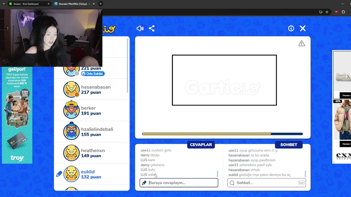The image size is (351, 197).
Task: Click the '155 puan' score text
Action: point(91,134)
